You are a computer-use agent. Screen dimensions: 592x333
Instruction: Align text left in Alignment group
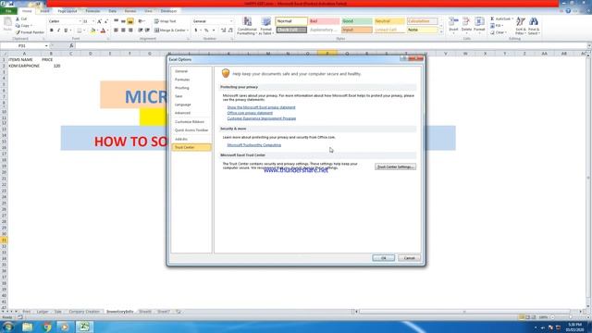click(x=116, y=31)
